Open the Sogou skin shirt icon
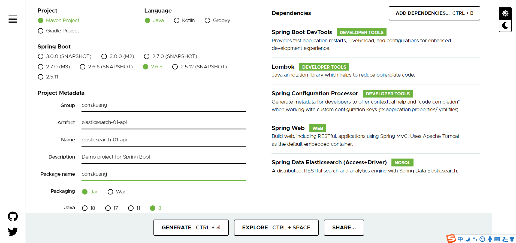Viewport: 516px width, 243px height. pos(512,239)
